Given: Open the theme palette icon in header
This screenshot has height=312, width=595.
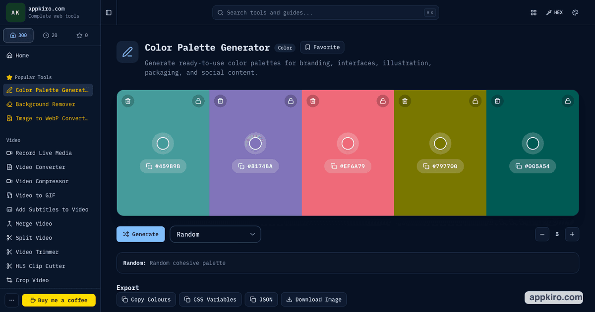Looking at the screenshot, I should [575, 12].
